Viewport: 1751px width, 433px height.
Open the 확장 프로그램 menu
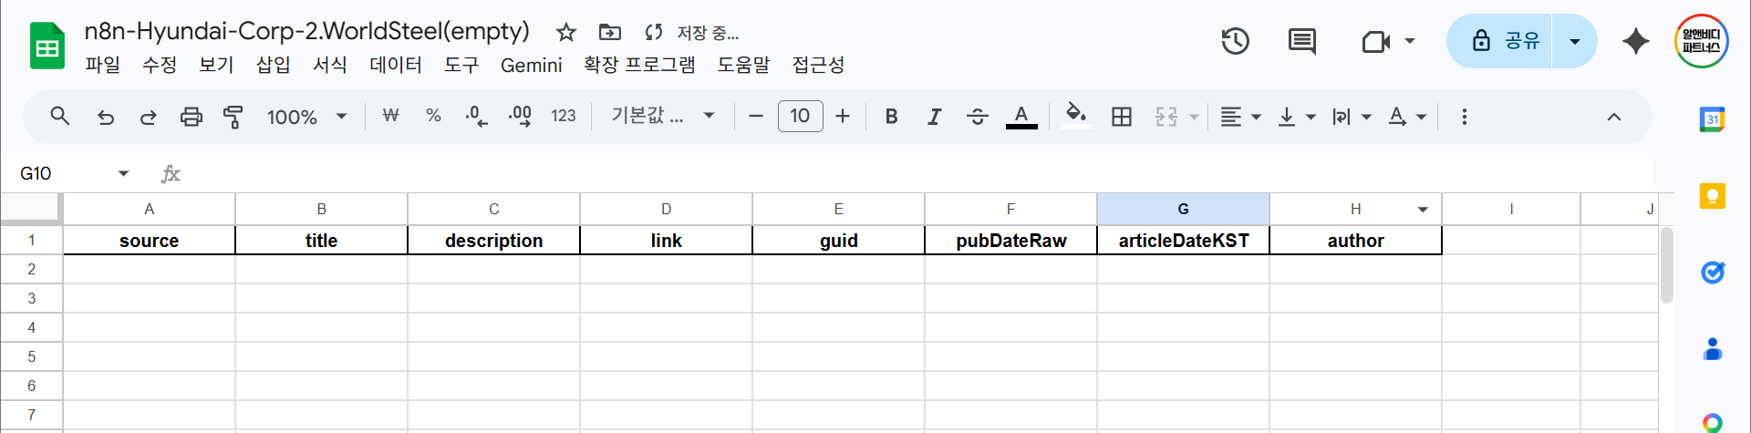pyautogui.click(x=639, y=65)
